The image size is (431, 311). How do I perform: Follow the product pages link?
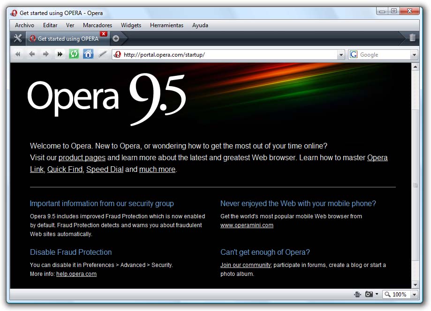point(82,157)
